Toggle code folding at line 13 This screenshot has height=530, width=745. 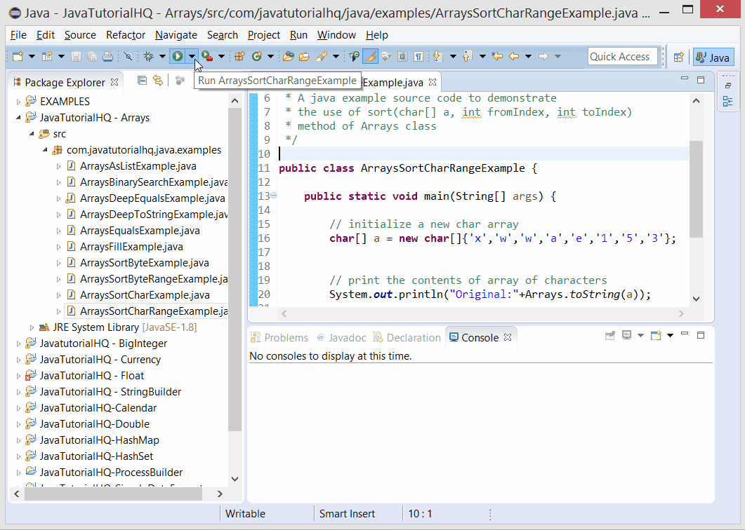274,196
